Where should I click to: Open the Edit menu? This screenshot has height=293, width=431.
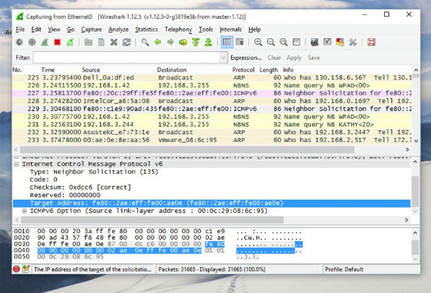pyautogui.click(x=36, y=30)
